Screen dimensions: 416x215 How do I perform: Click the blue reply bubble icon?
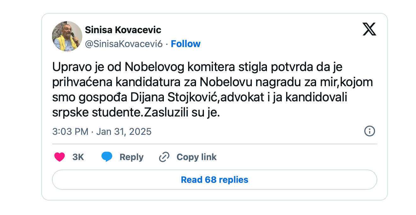point(107,157)
